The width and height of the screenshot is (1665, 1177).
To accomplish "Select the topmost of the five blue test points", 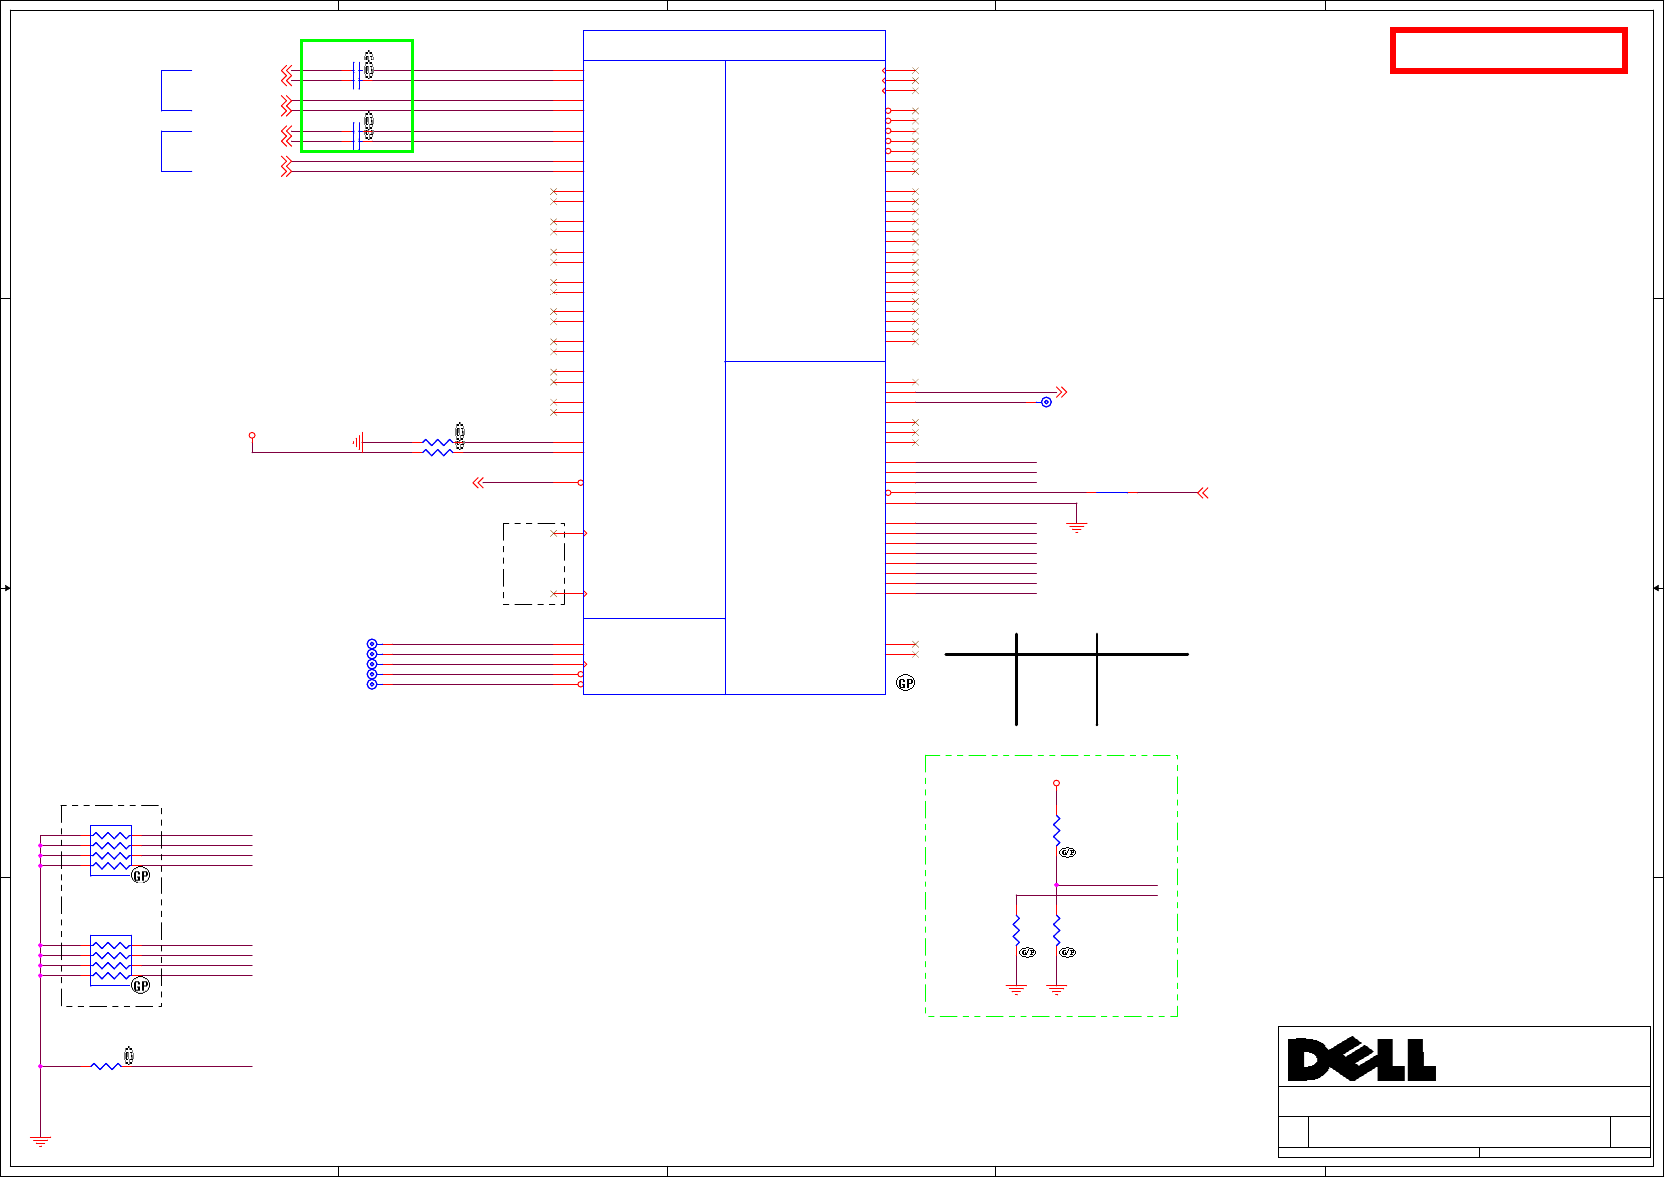I will [372, 644].
